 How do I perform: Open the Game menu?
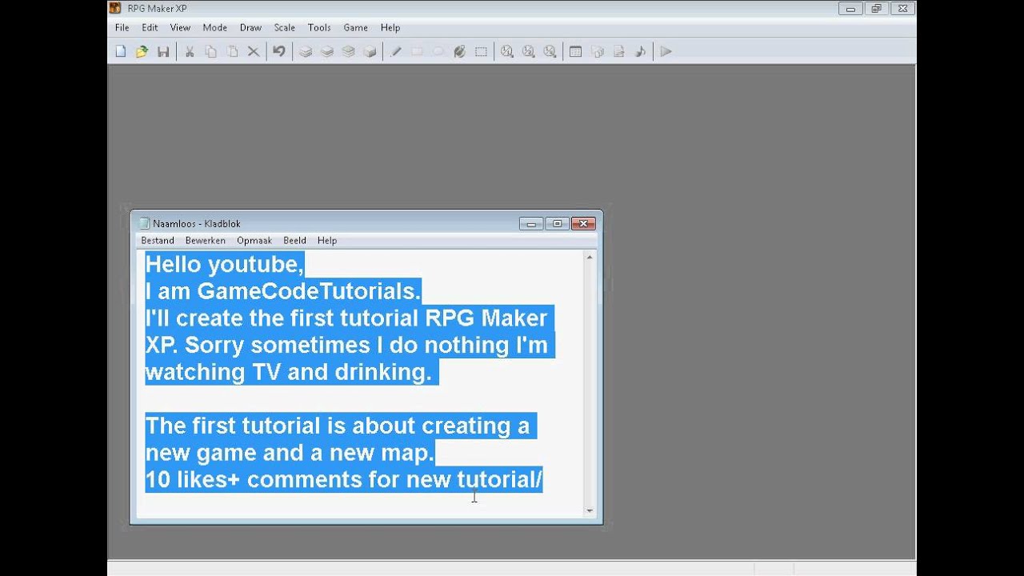coord(355,27)
